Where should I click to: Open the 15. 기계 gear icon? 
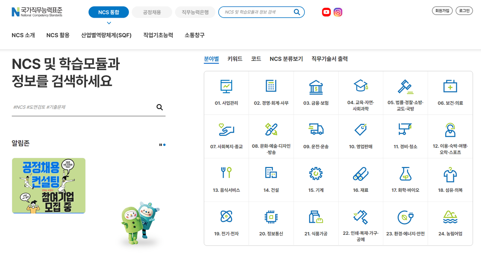click(316, 173)
